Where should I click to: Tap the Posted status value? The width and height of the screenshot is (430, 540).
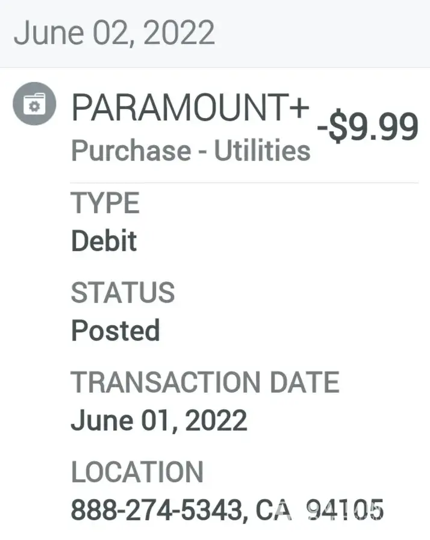(x=115, y=331)
